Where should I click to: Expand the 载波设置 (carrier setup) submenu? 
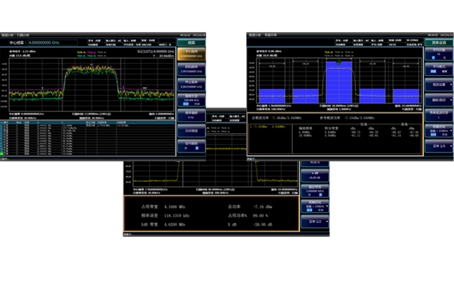tap(438, 84)
